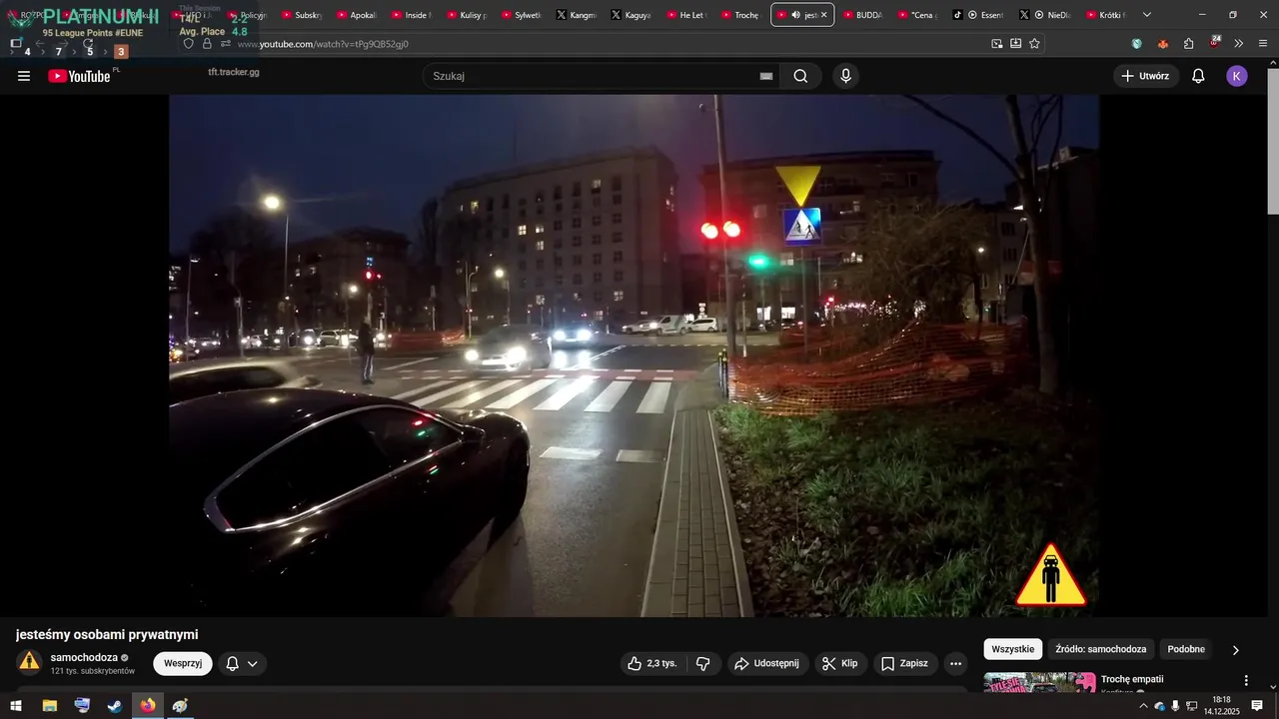Bookmark this page with the star
This screenshot has width=1279, height=719.
(1035, 44)
